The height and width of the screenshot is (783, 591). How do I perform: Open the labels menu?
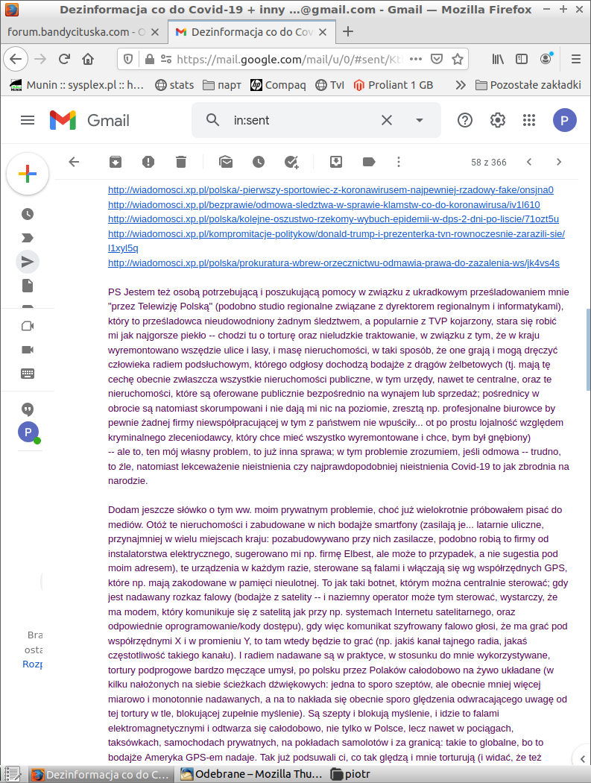click(x=369, y=162)
